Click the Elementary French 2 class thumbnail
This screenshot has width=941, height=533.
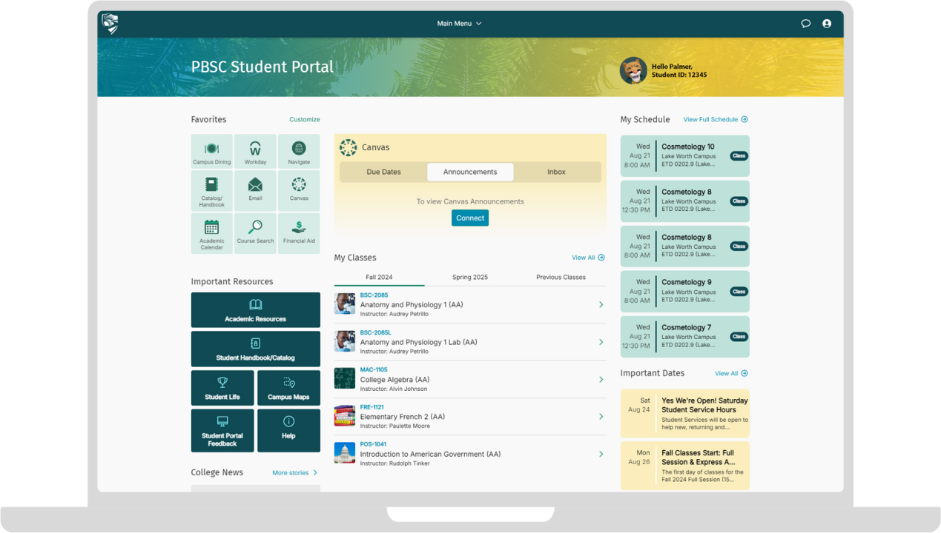coord(345,416)
